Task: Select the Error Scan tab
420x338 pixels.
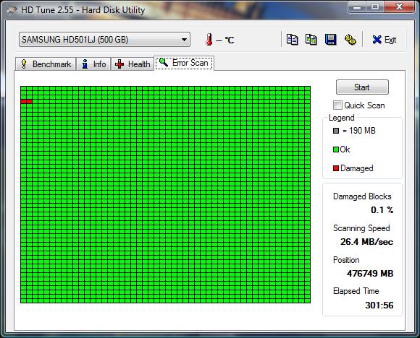Action: click(184, 63)
